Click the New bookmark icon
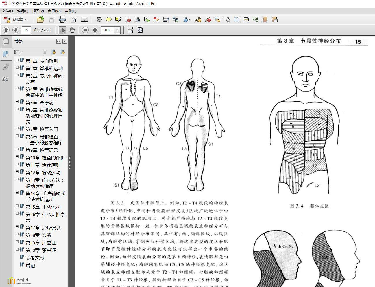375x287 pixels. pyautogui.click(x=53, y=52)
